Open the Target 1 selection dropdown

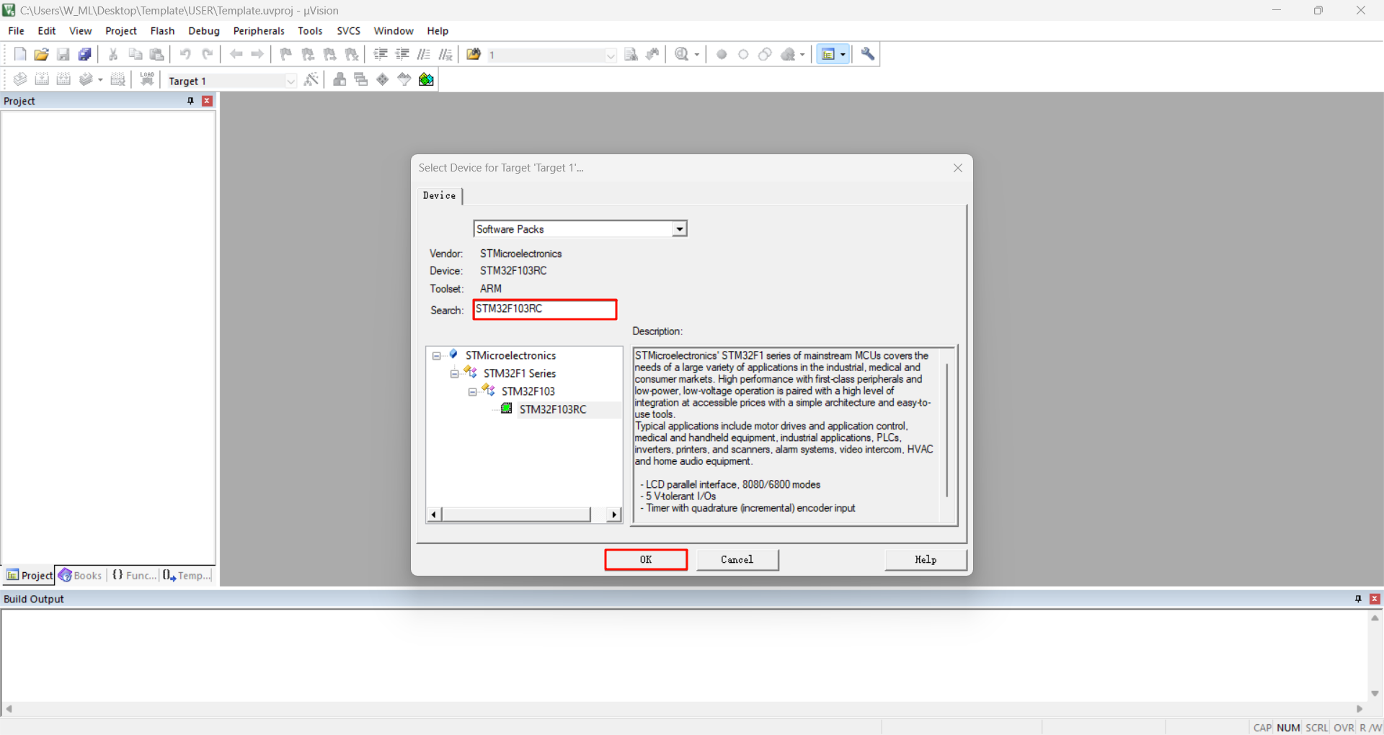(x=290, y=81)
